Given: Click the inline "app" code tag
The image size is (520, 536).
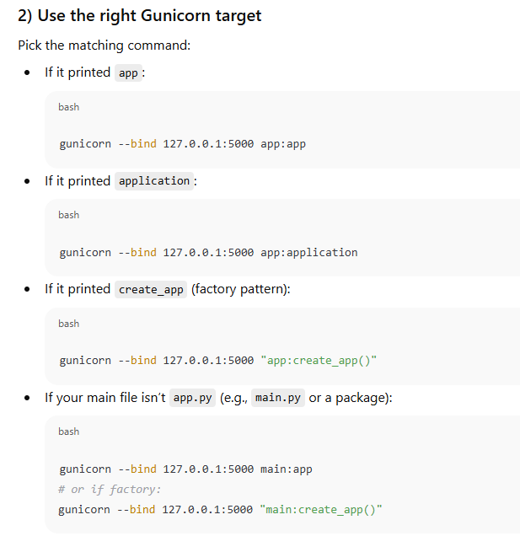Looking at the screenshot, I should tap(128, 72).
